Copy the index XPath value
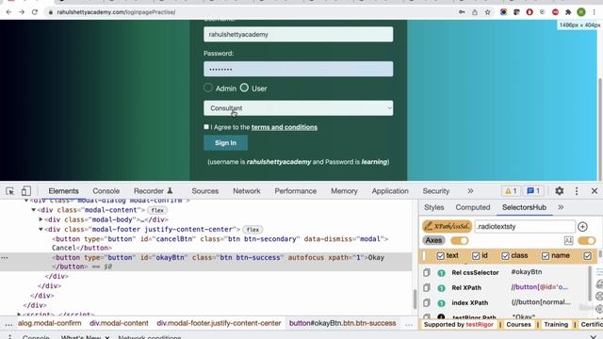Image resolution: width=603 pixels, height=339 pixels. [427, 303]
